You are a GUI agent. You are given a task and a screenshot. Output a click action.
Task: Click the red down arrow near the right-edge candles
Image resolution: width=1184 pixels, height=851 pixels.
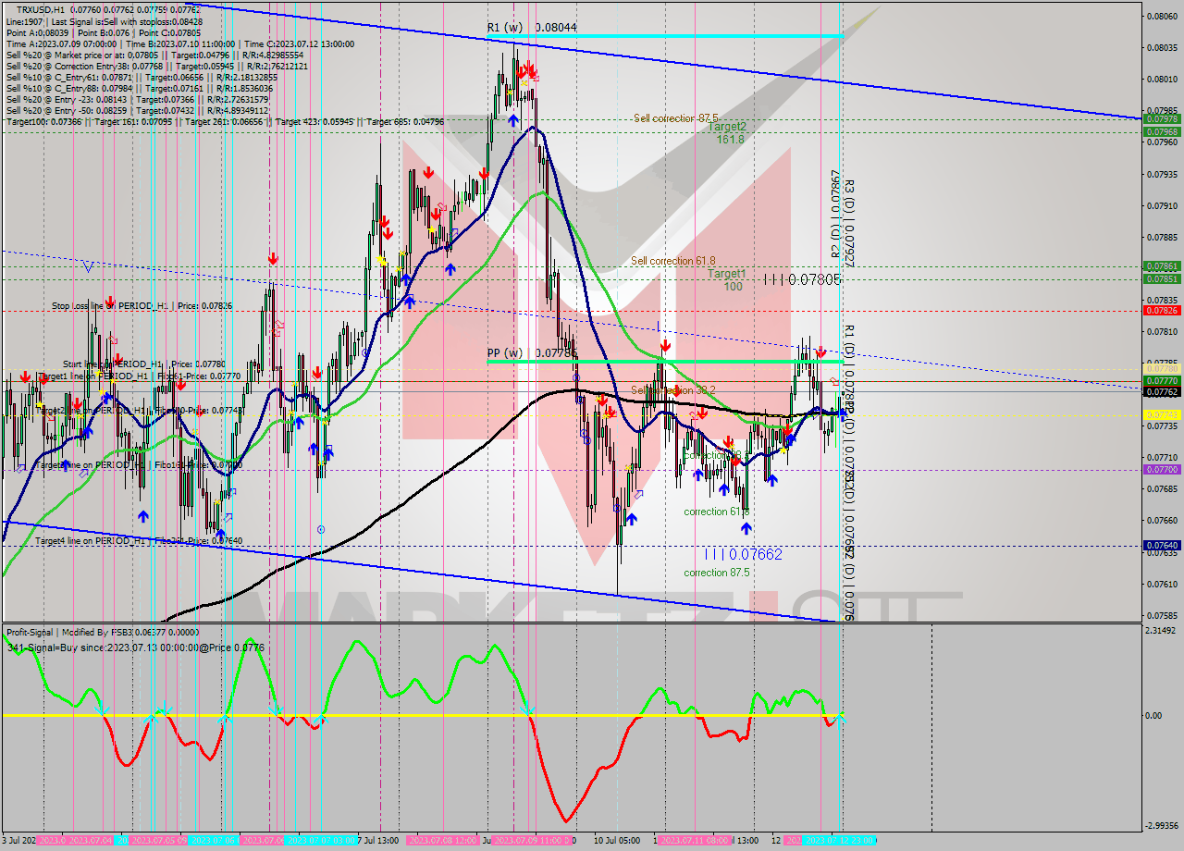tap(821, 352)
